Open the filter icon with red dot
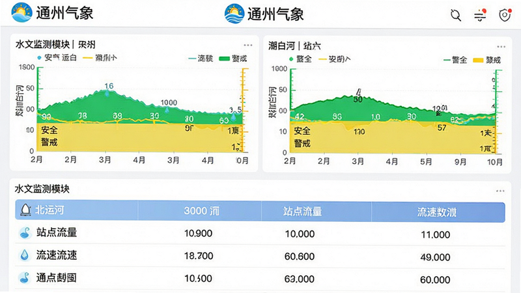 click(480, 15)
